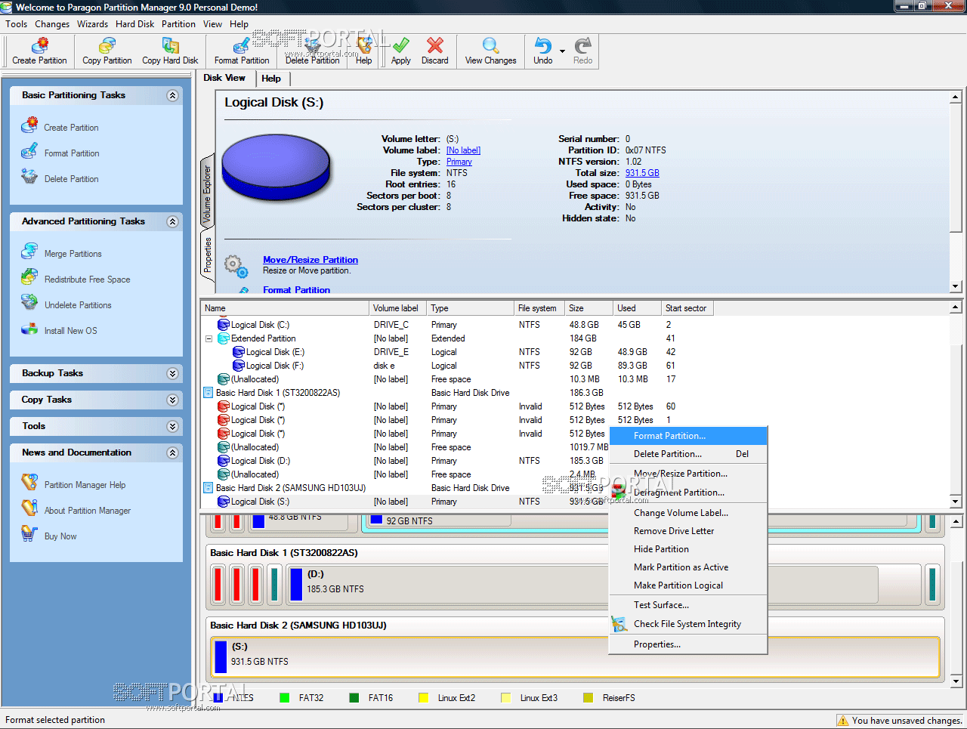Open the Changes menu

[52, 24]
